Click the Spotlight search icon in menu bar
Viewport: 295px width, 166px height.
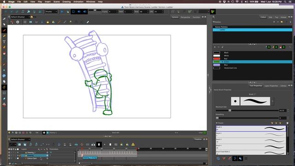[285, 2]
